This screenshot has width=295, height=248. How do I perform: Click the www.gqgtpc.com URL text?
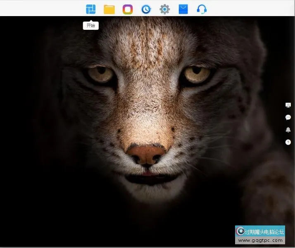pyautogui.click(x=260, y=240)
